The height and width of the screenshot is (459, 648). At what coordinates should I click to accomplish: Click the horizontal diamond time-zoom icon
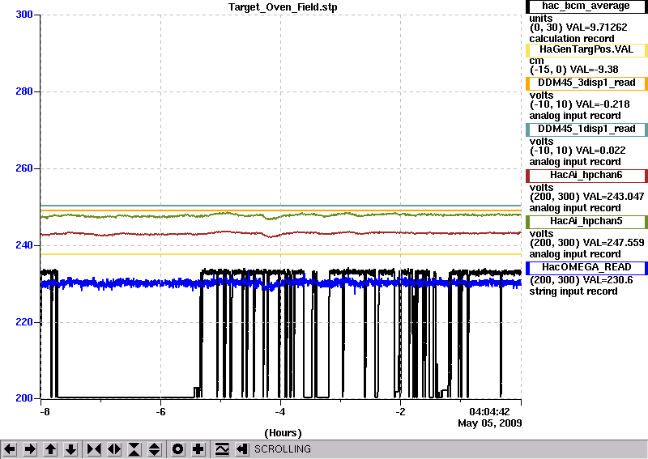pyautogui.click(x=114, y=449)
